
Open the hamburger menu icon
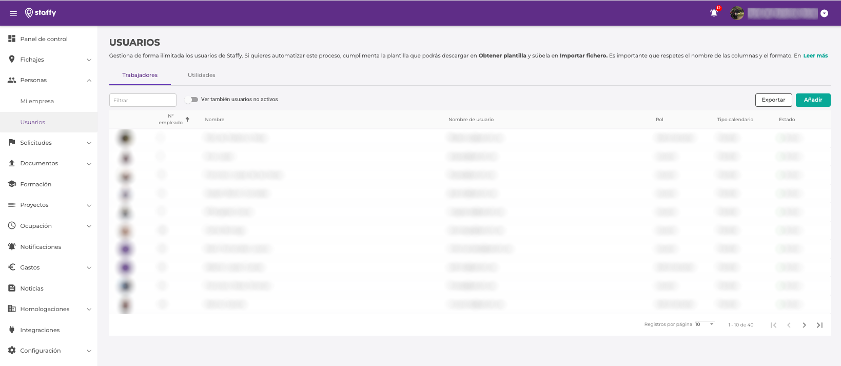point(13,13)
